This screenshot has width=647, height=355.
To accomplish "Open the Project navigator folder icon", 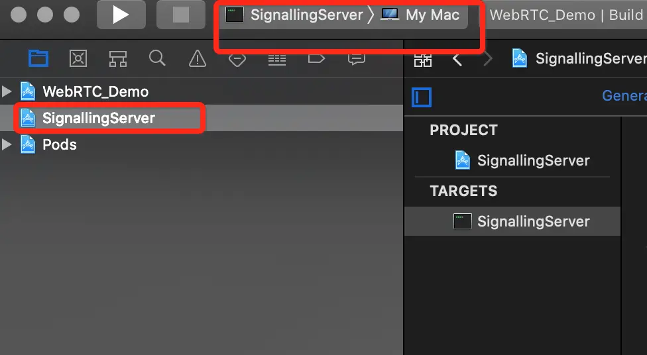I will click(38, 58).
